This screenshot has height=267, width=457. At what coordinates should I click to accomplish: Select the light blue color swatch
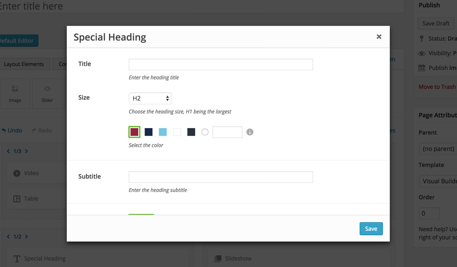tap(163, 132)
